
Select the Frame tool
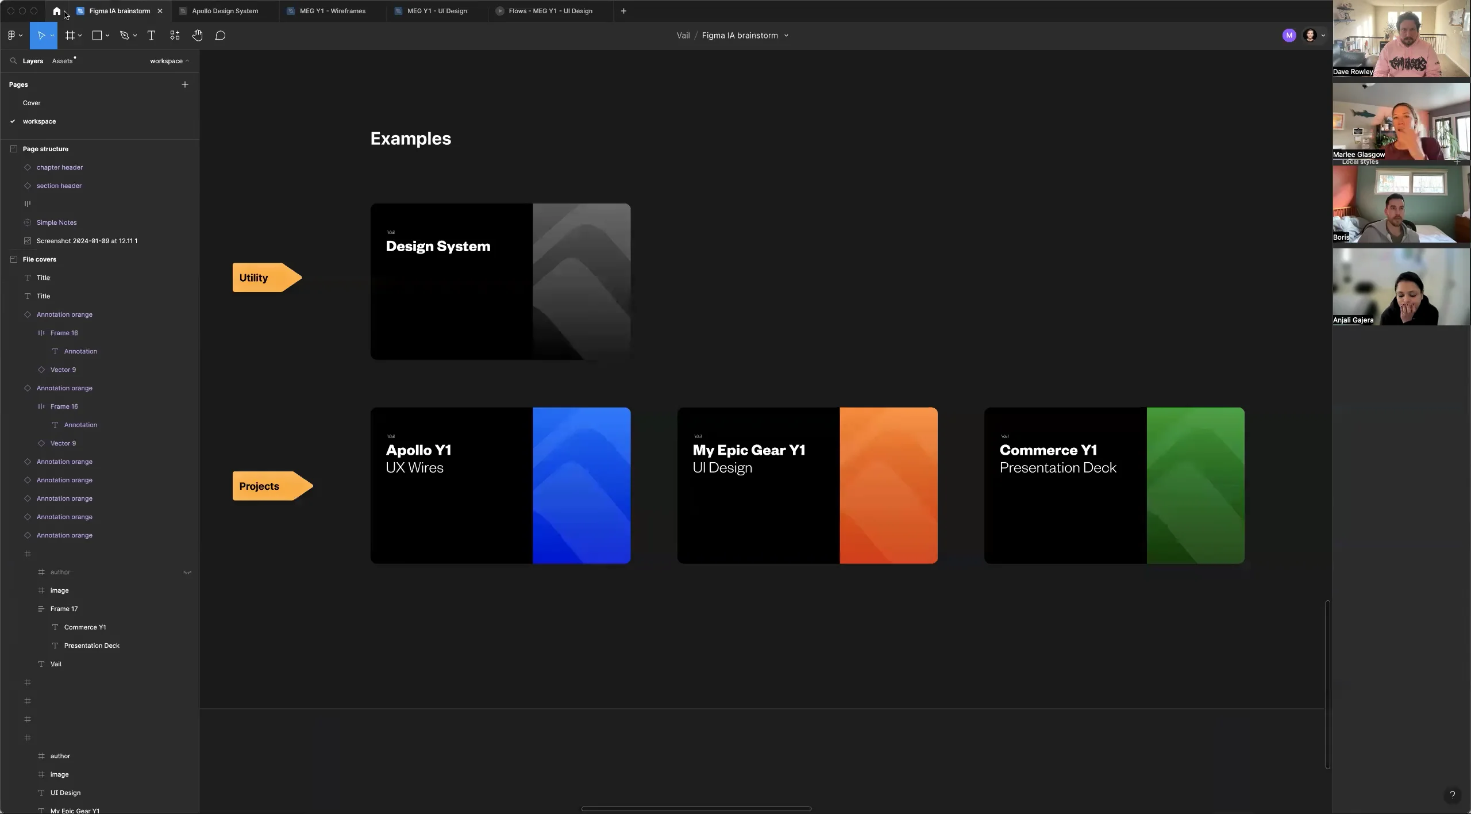click(x=70, y=35)
